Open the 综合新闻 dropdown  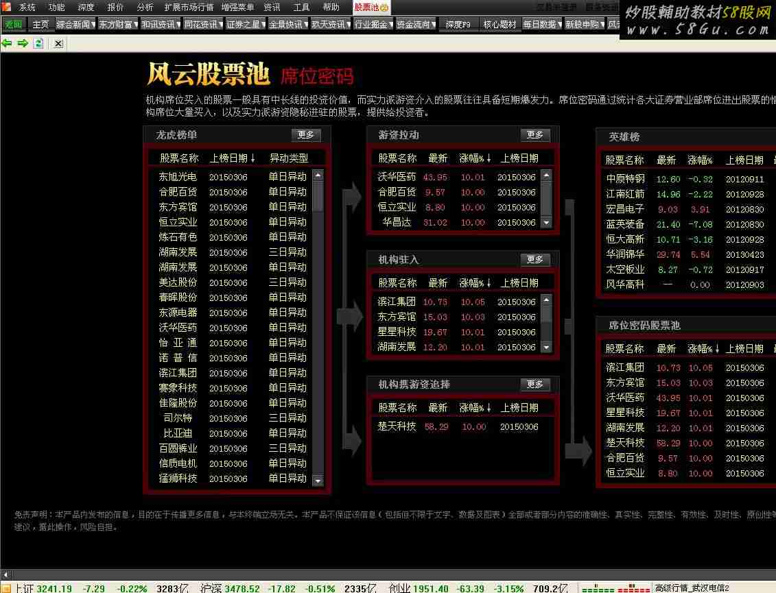pyautogui.click(x=75, y=24)
